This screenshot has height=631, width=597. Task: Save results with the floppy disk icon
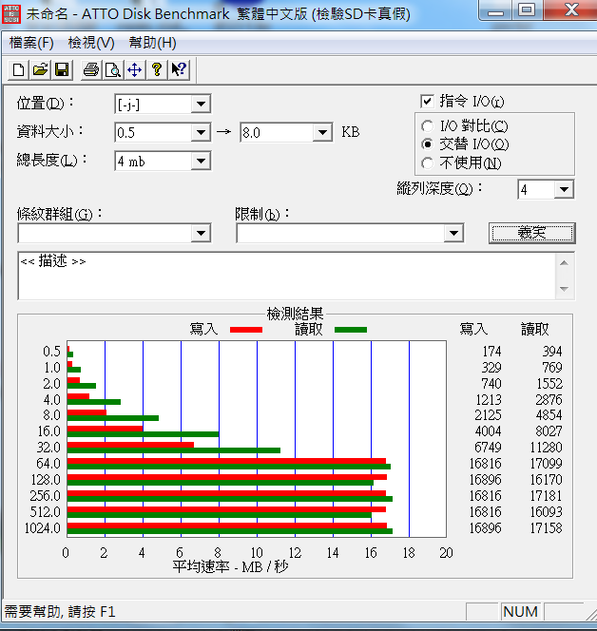[62, 70]
